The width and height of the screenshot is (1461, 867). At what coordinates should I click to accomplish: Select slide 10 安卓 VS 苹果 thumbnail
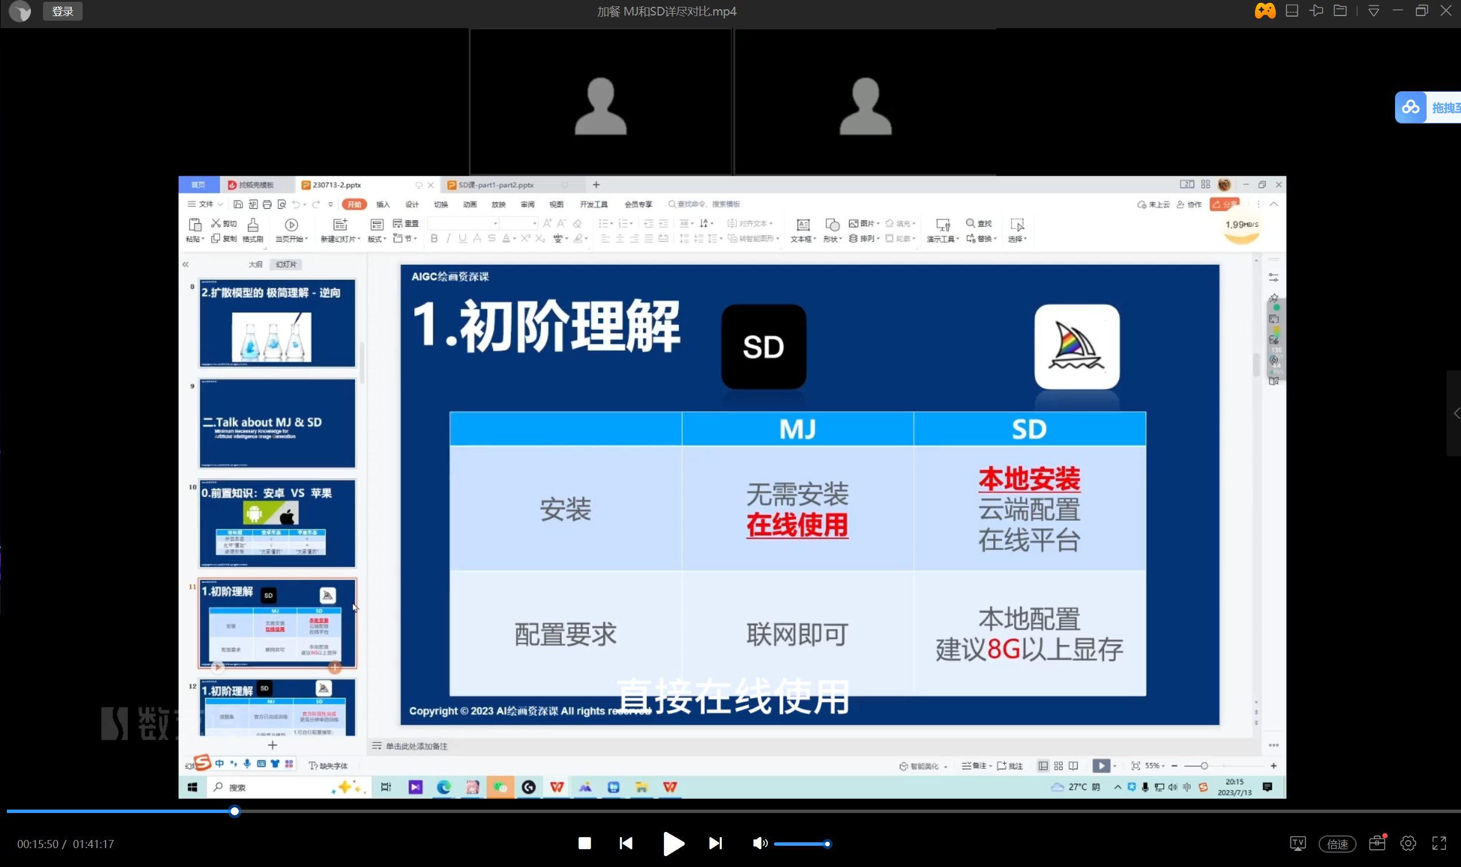pos(277,524)
